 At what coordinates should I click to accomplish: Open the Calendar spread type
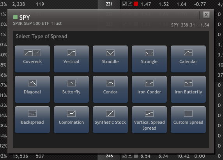point(188,59)
